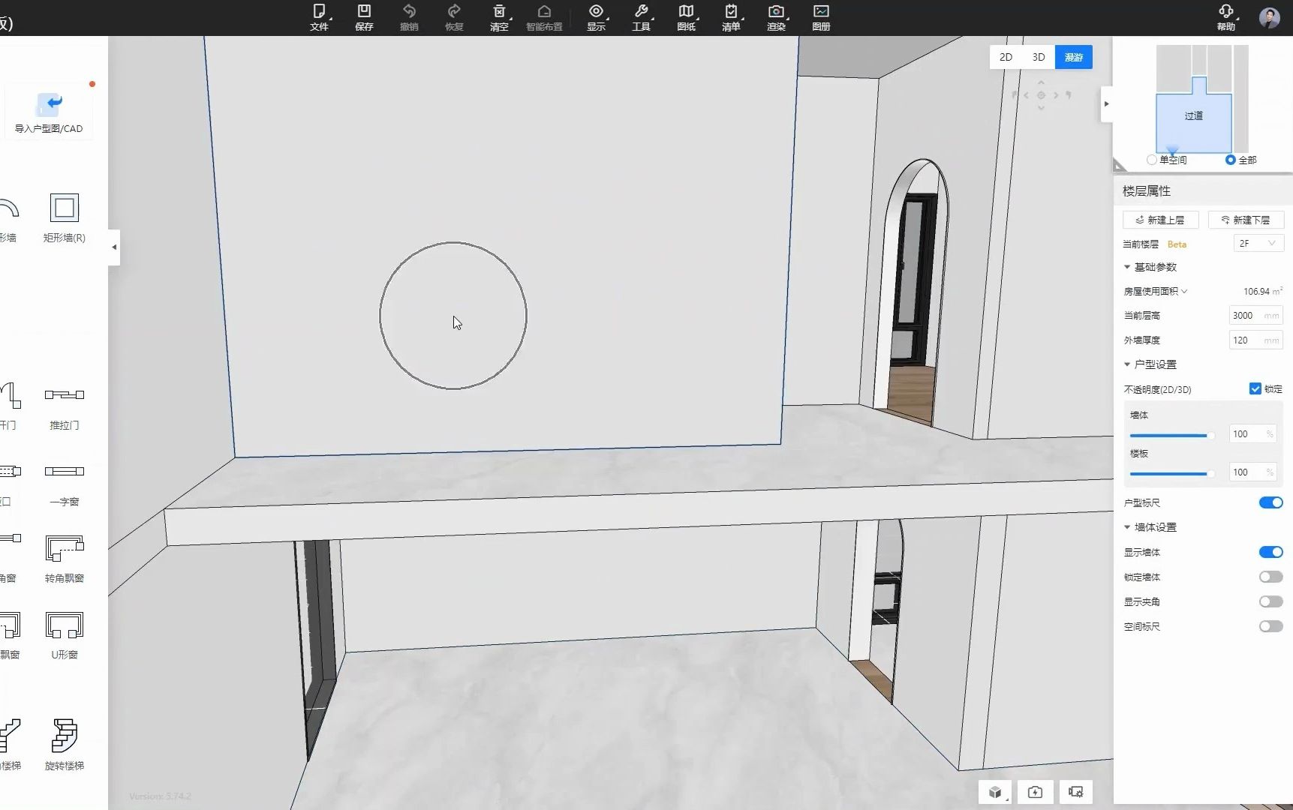Collapse the 基础参数 section
The image size is (1293, 810).
1126,266
